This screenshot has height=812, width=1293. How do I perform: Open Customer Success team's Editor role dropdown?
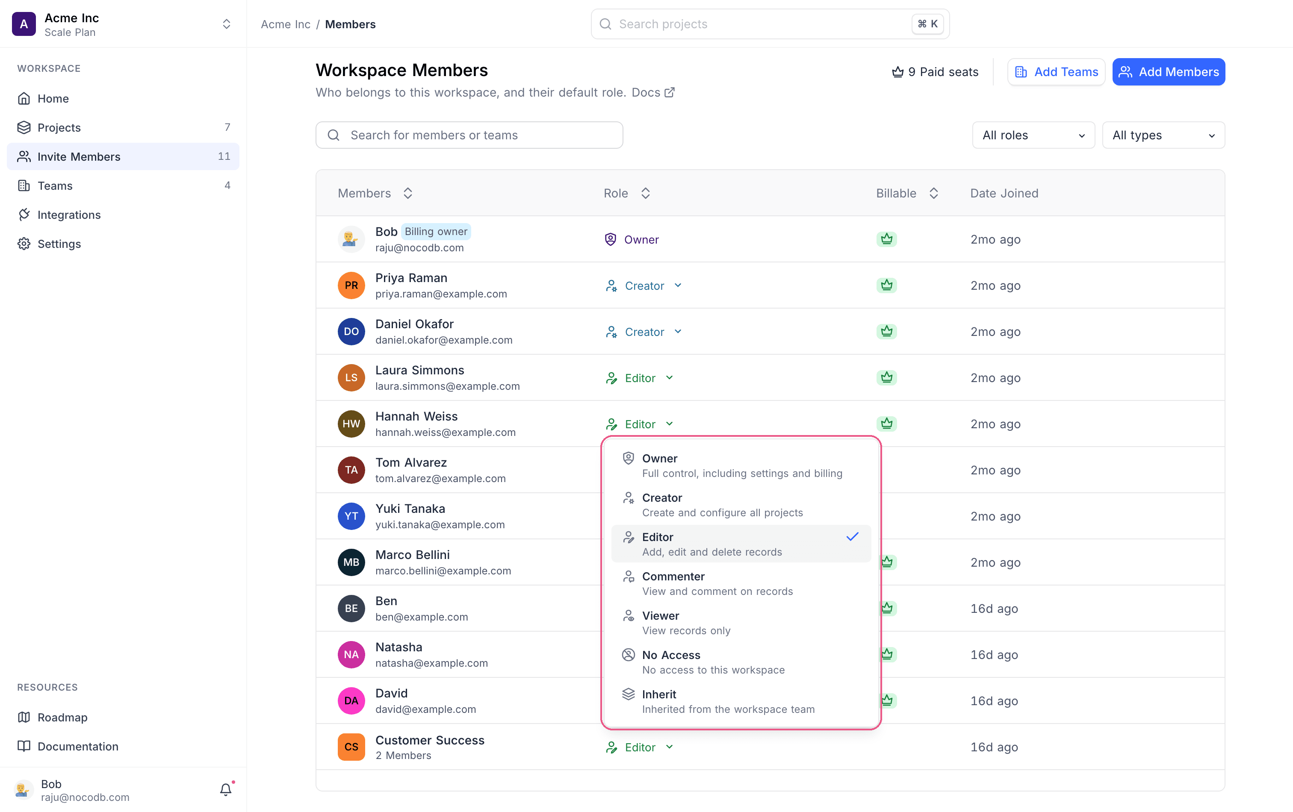[x=640, y=747]
